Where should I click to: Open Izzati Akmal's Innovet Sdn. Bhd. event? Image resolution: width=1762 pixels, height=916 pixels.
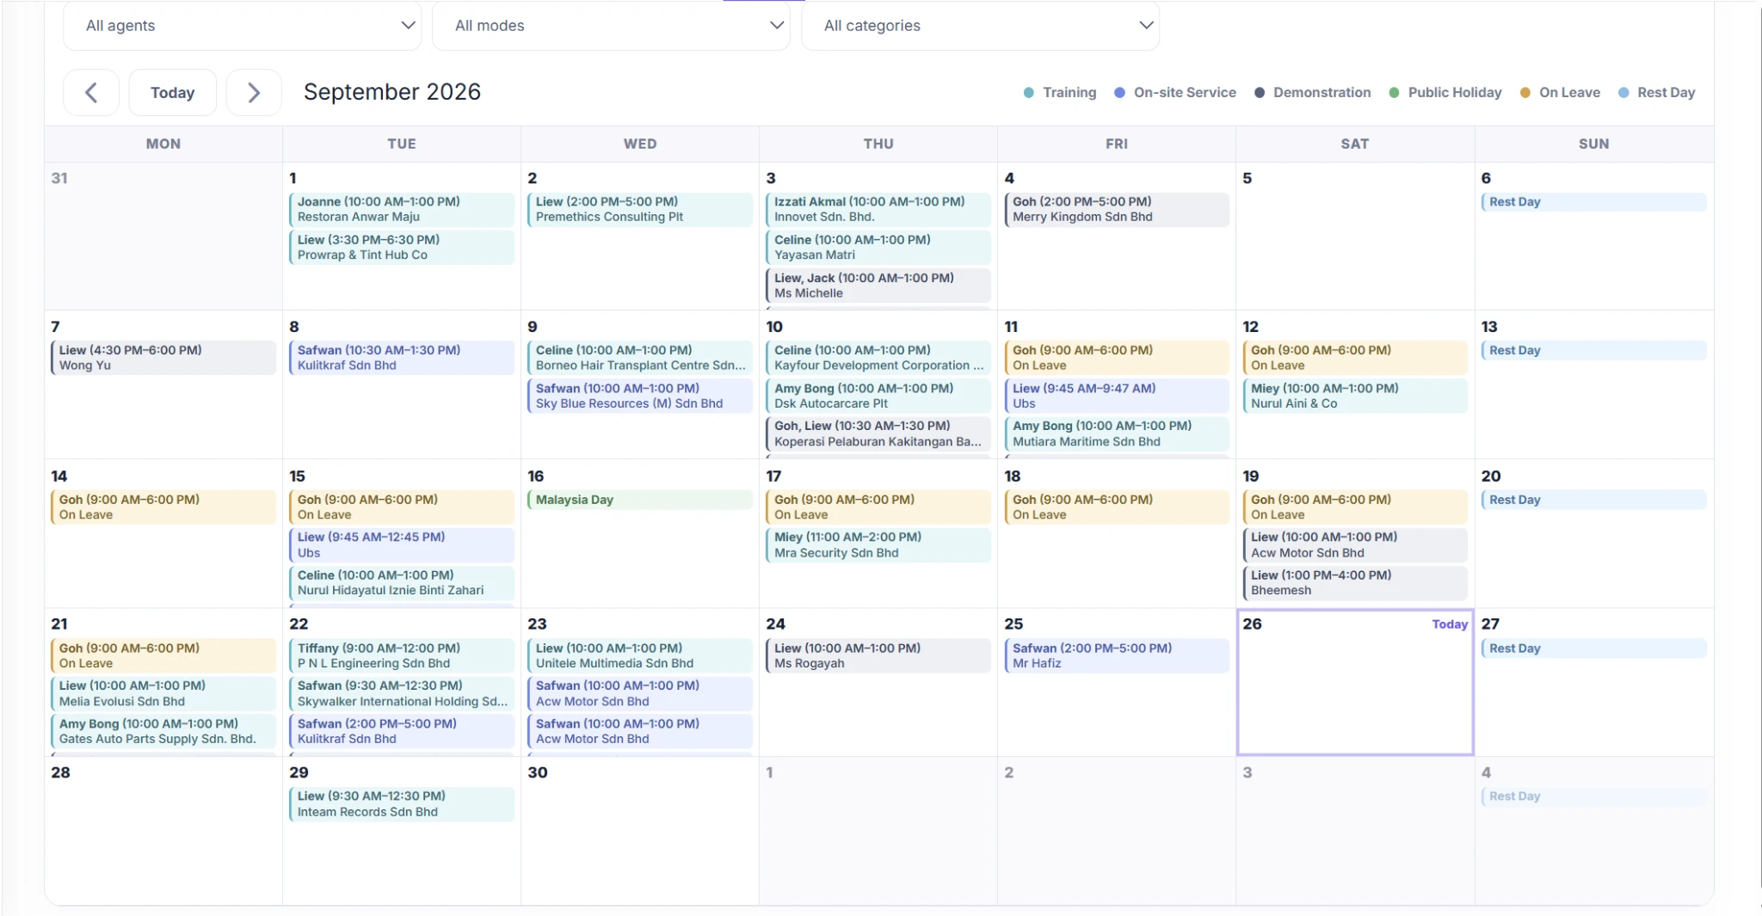(878, 209)
